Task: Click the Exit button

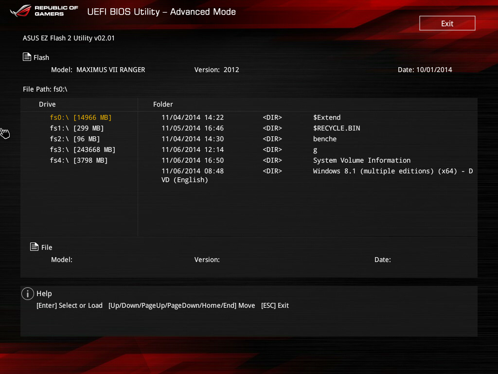Action: click(447, 23)
